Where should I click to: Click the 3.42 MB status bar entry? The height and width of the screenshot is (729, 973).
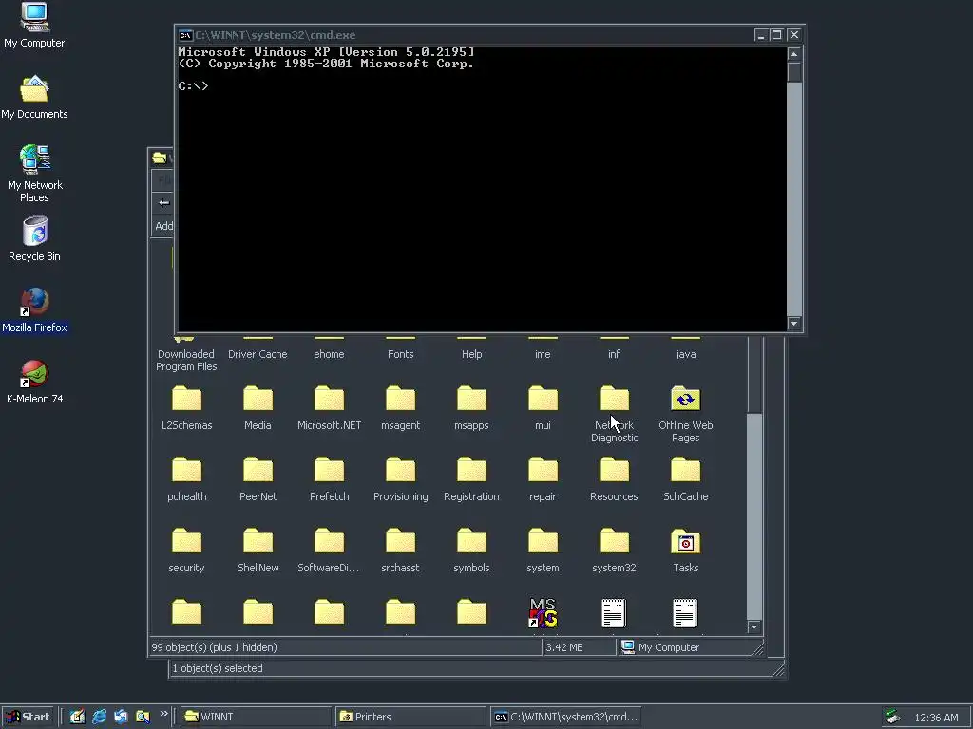[x=564, y=647]
